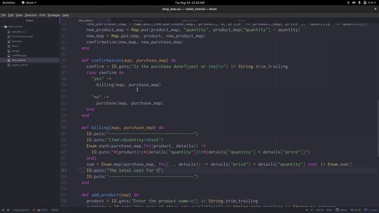Click the image icon beside elixir.png
Viewport: 379px width, 213px height.
tap(9, 41)
